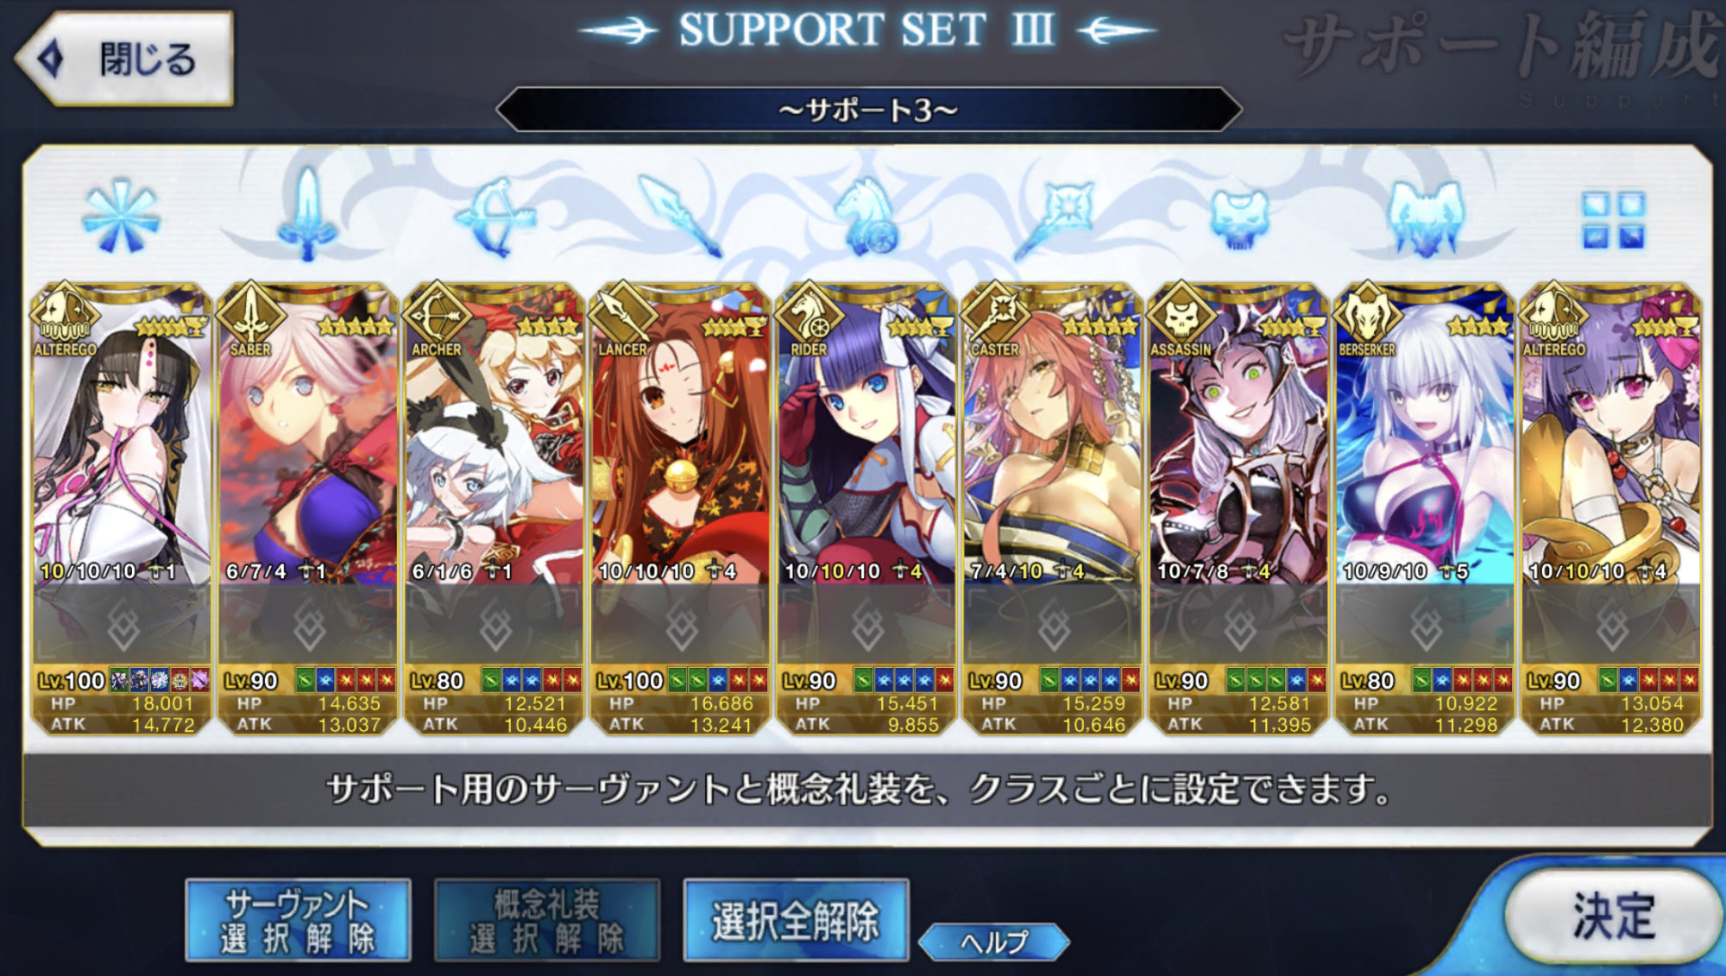Select the Lancer class spear icon
The height and width of the screenshot is (976, 1726).
coord(680,216)
